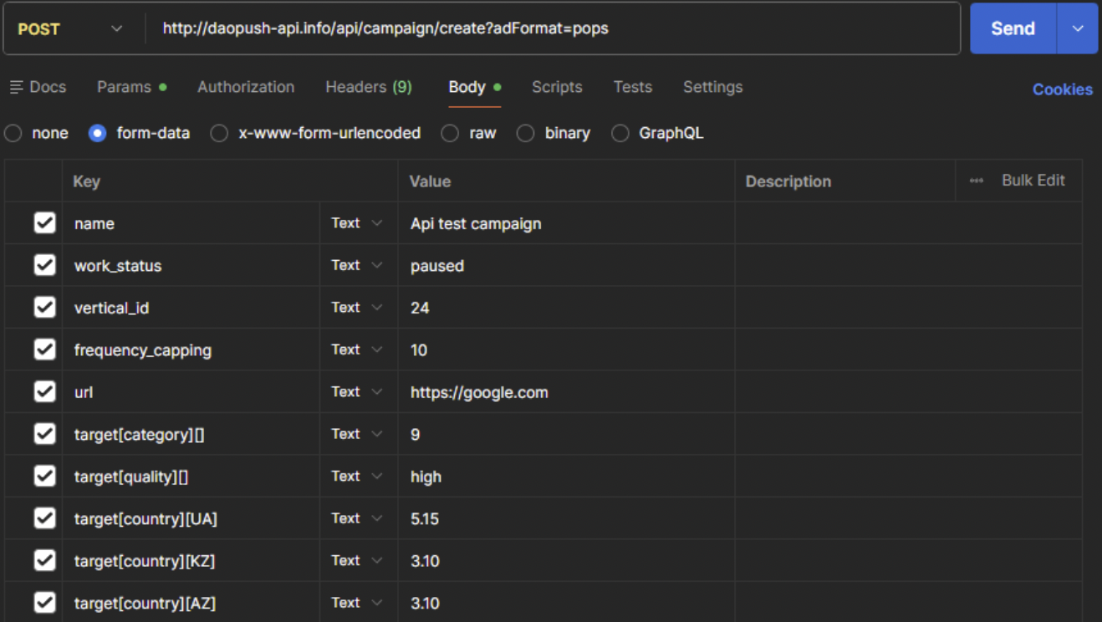This screenshot has height=622, width=1102.
Task: Open Text type dropdown for url row
Action: (357, 392)
